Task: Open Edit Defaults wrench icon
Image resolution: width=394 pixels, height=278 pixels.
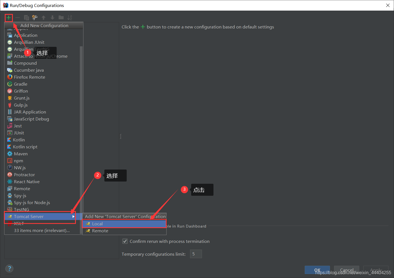Action: (35, 18)
